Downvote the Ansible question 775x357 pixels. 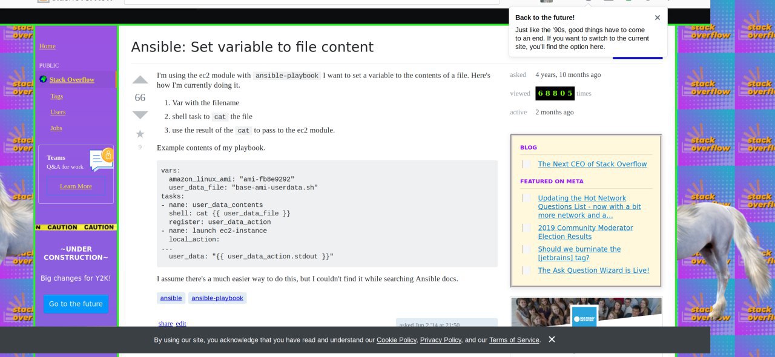pos(140,115)
